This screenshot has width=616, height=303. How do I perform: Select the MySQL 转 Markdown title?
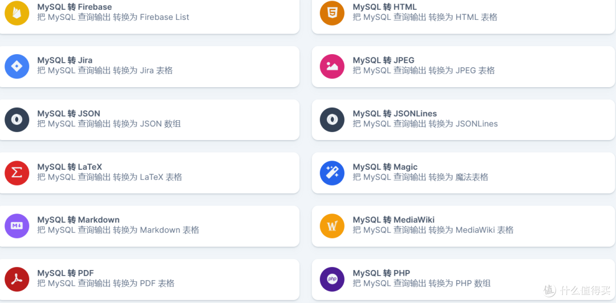click(78, 220)
